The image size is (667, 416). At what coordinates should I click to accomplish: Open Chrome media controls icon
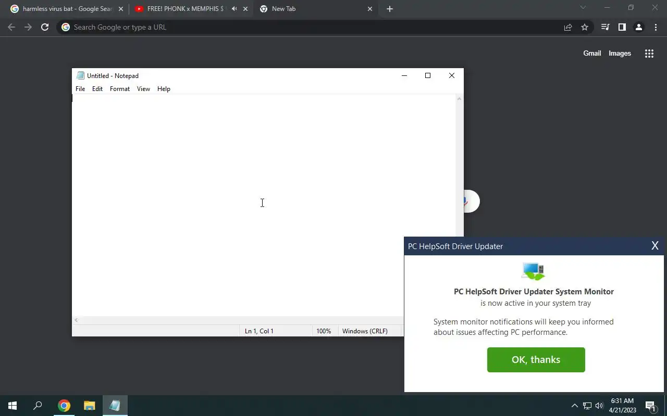point(605,27)
